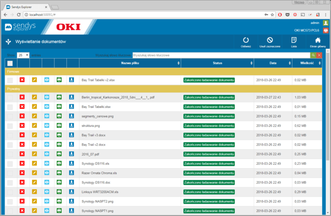The width and height of the screenshot is (331, 216).
Task: Collapse the Firmowe group header
Action: [164, 71]
